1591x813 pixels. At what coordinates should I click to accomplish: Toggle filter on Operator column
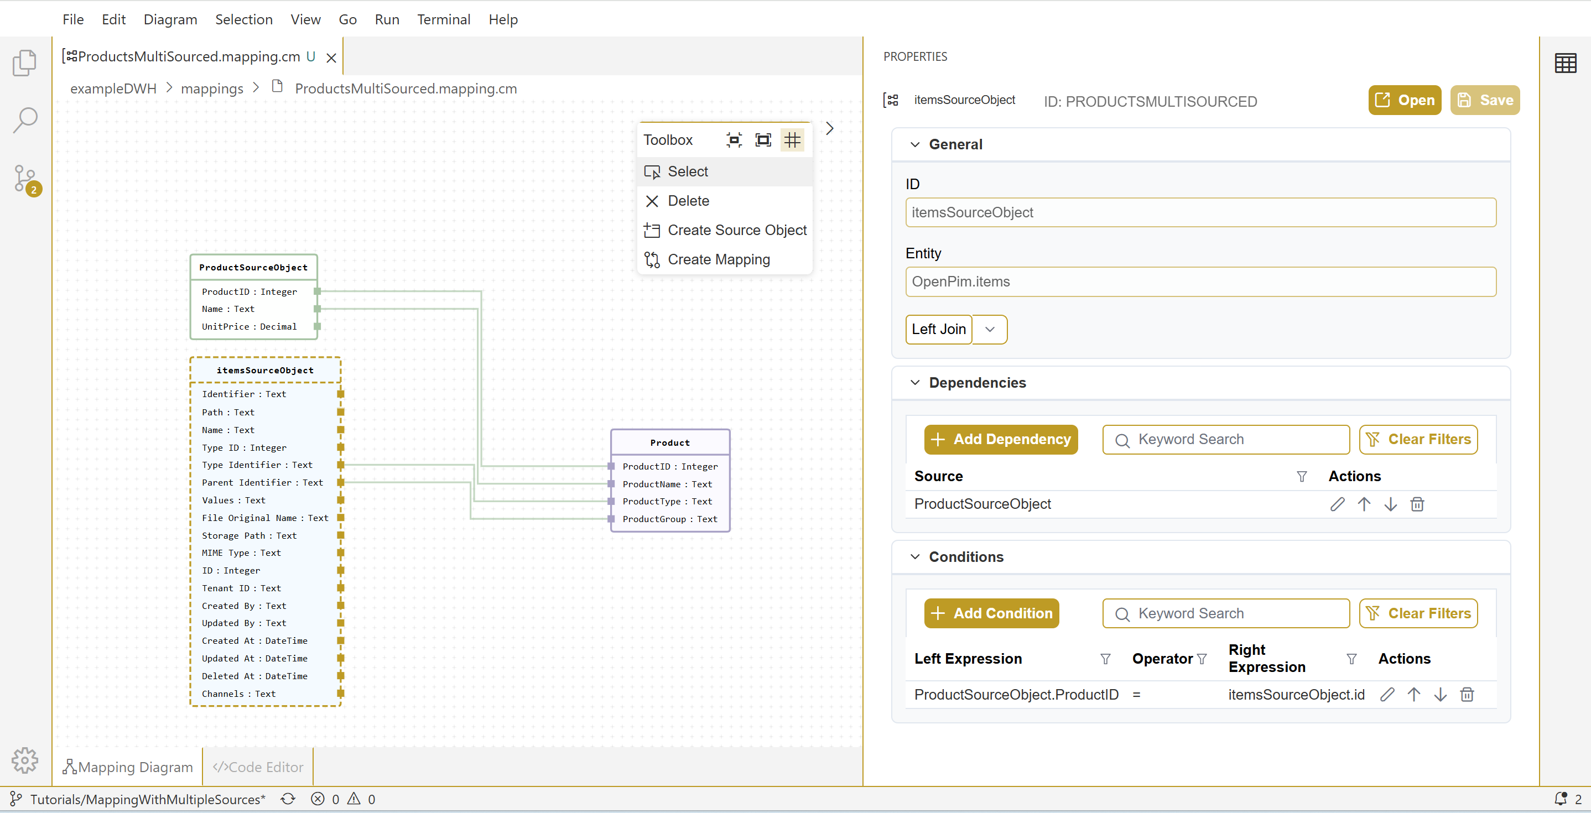point(1202,659)
